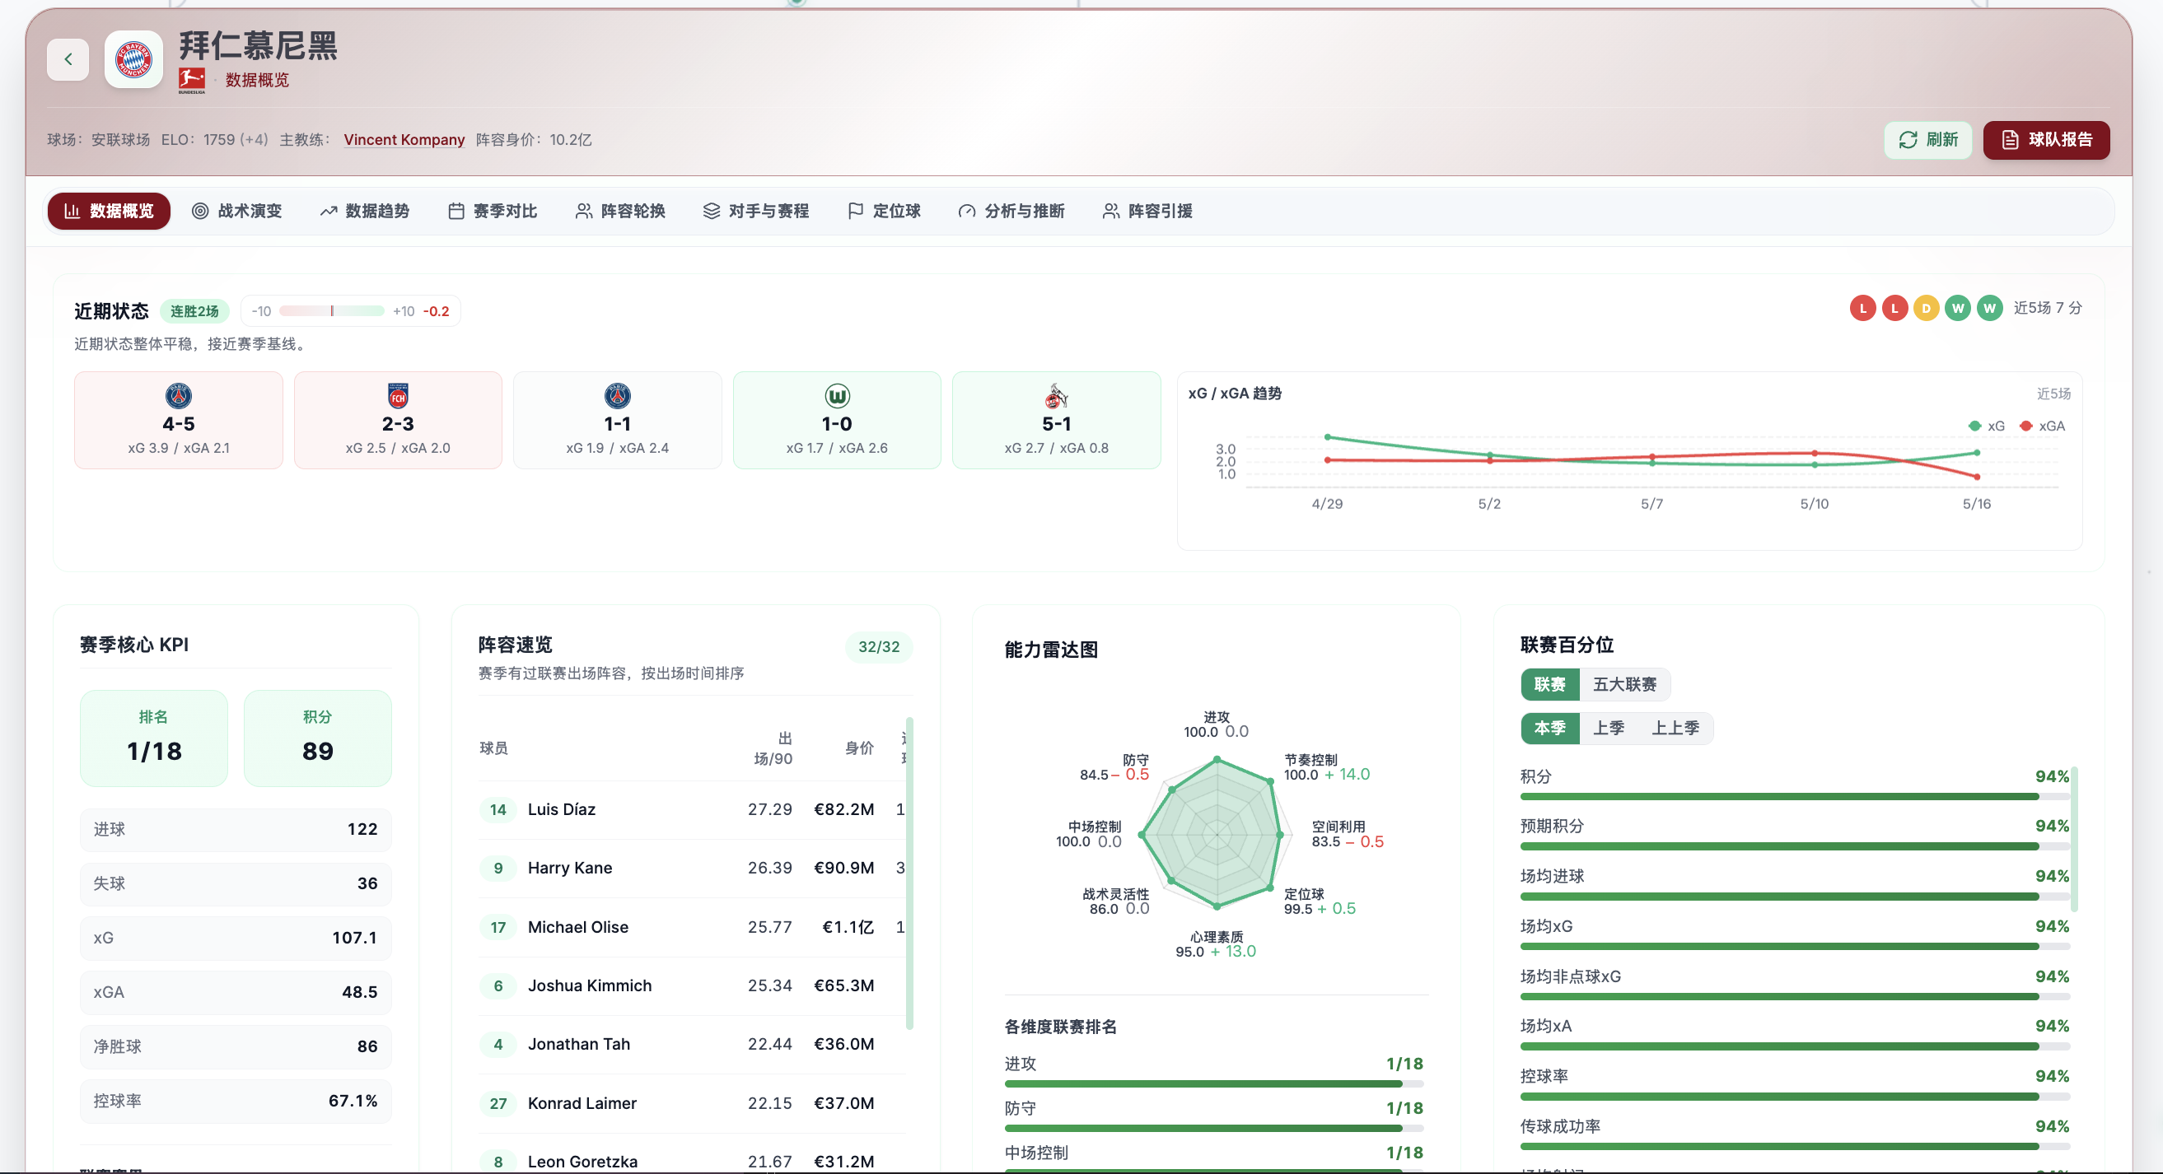Click the people icon beside 阵容引援
The width and height of the screenshot is (2163, 1174).
[1111, 211]
